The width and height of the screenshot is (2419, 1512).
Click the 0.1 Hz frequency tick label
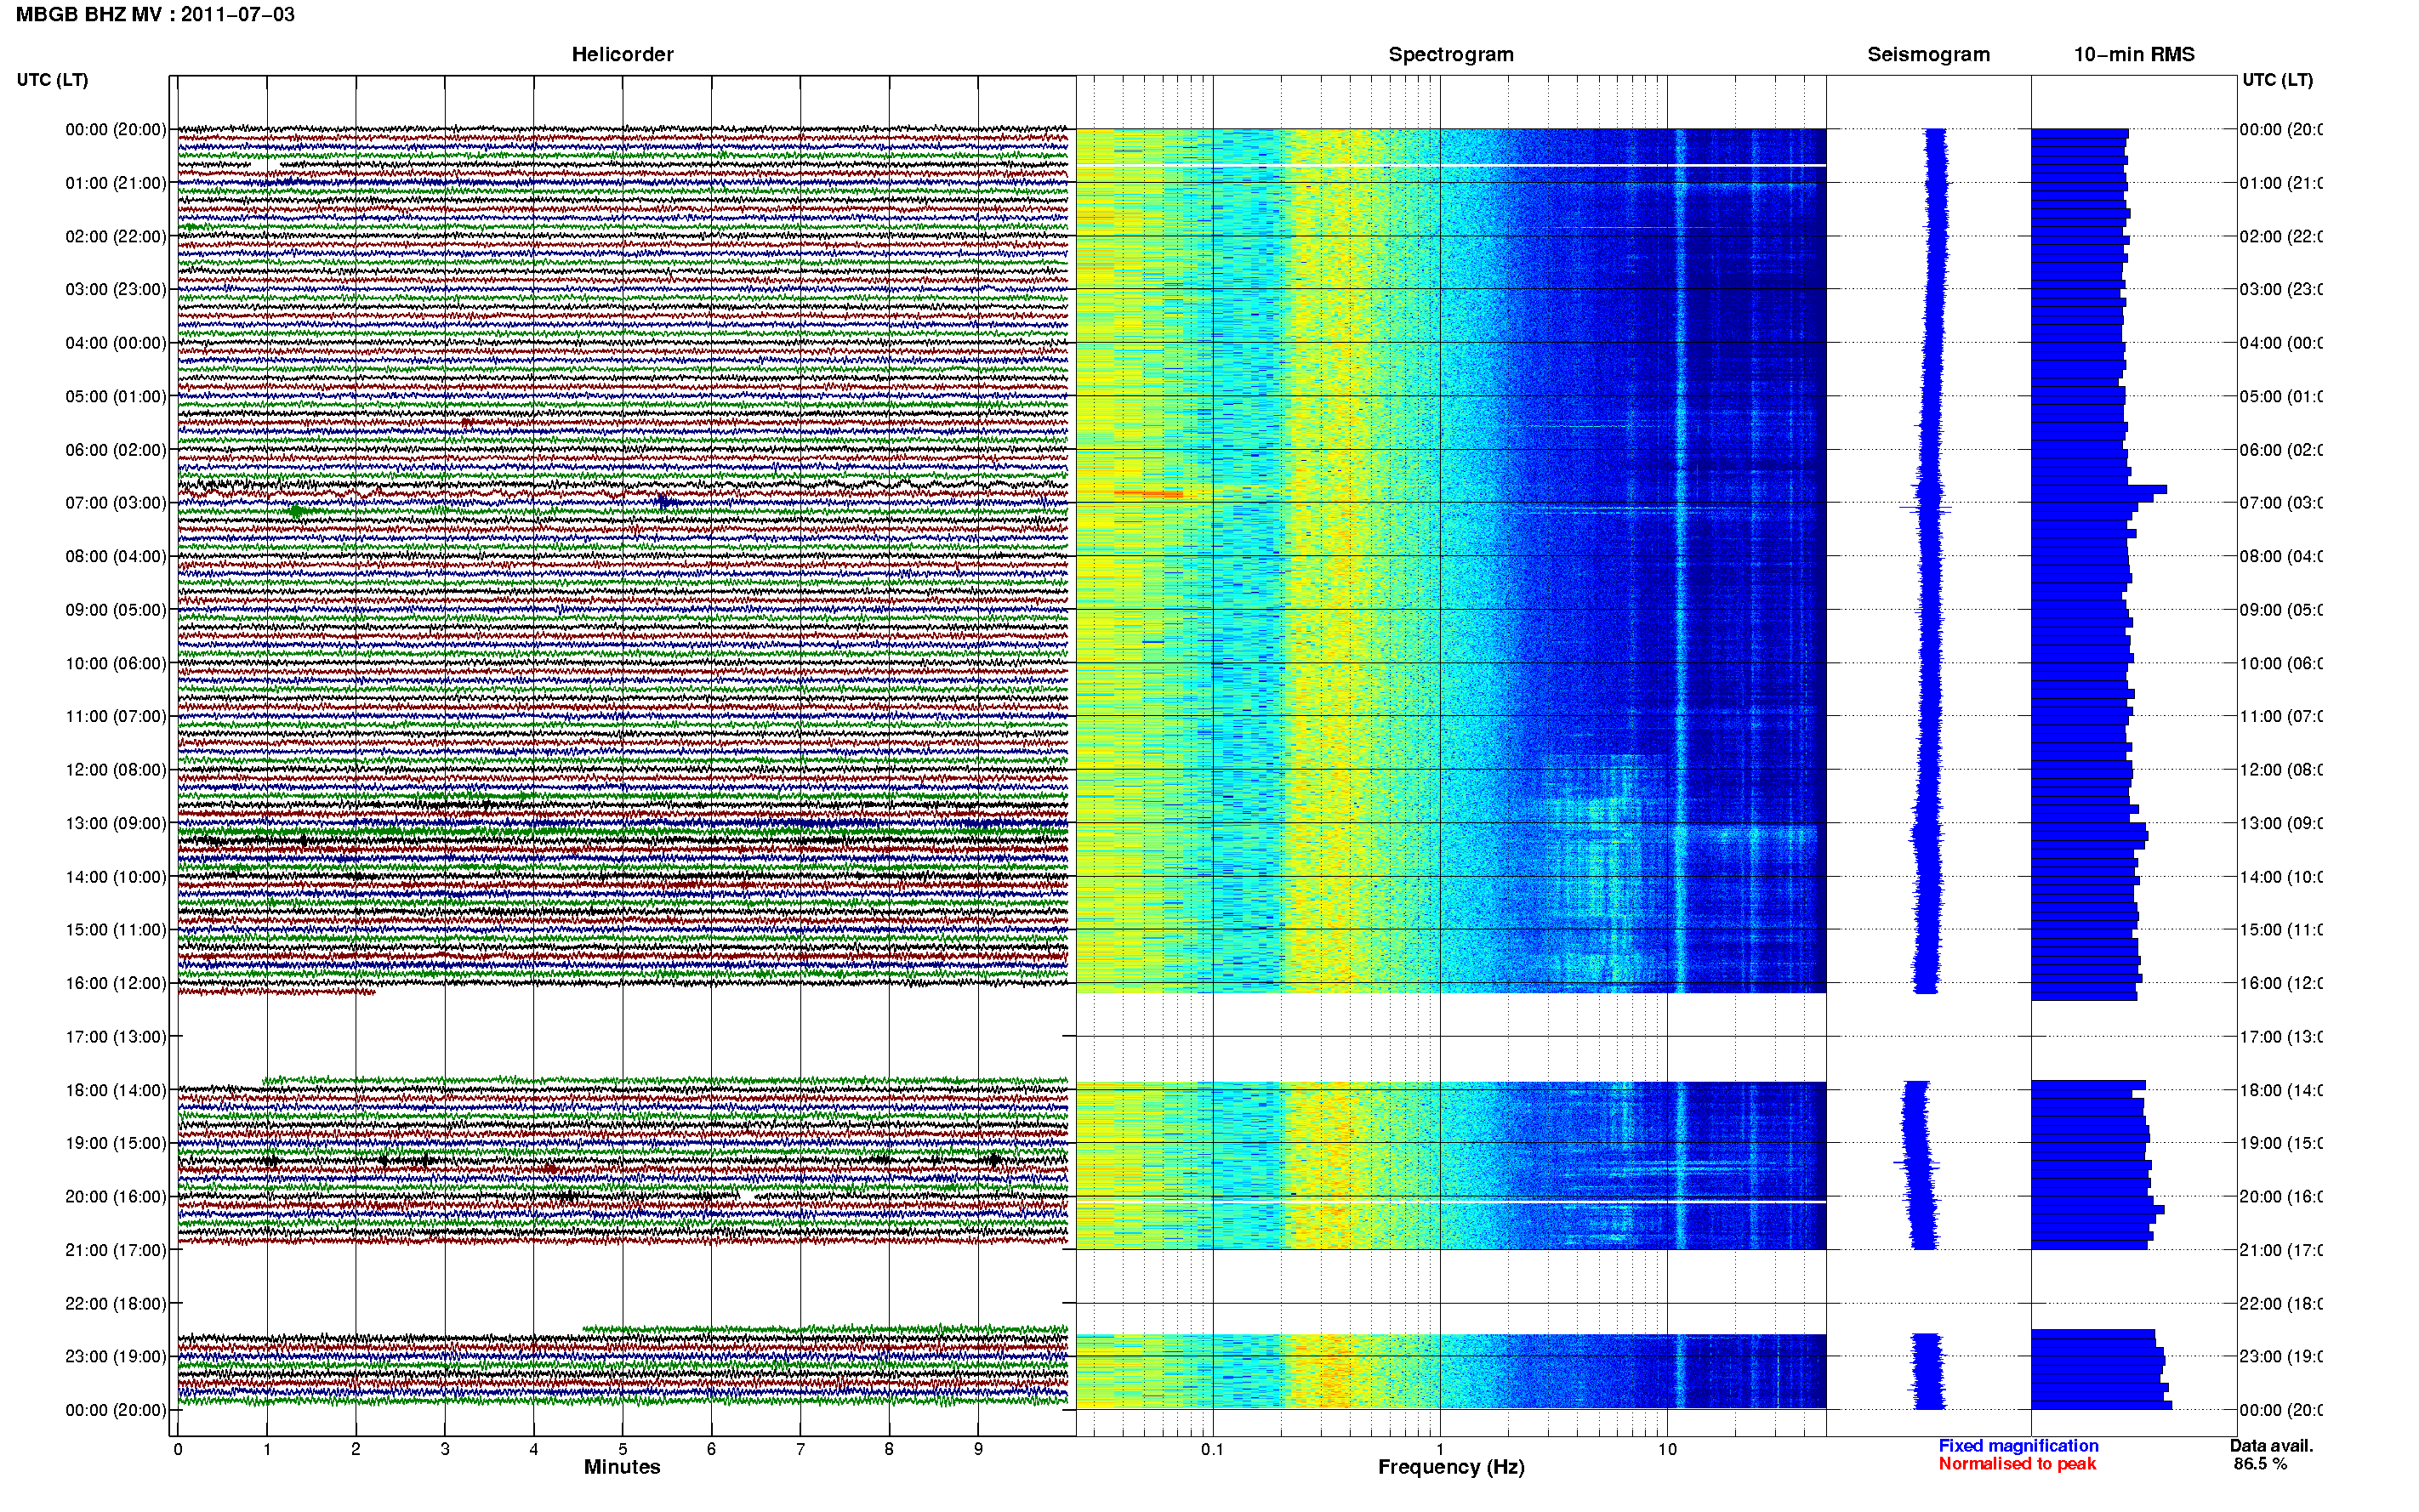[x=1212, y=1449]
